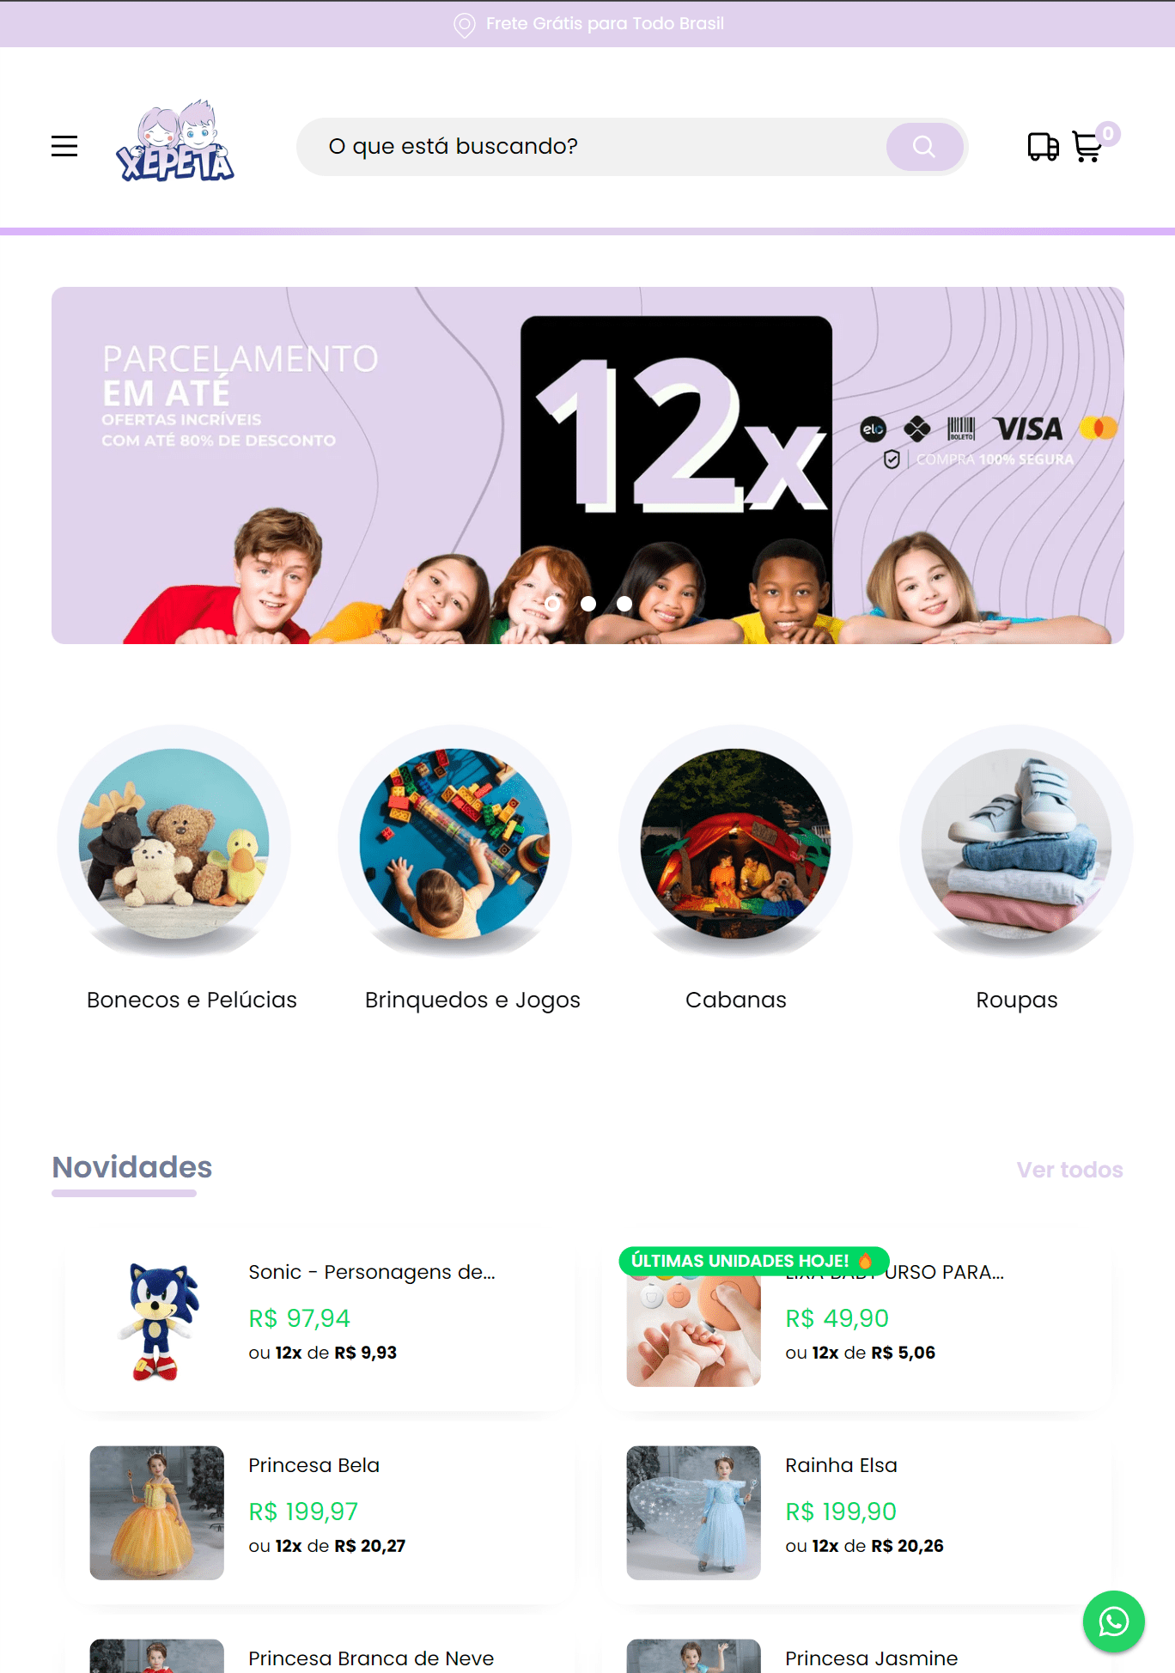This screenshot has height=1673, width=1175.
Task: Open the hamburger menu
Action: click(64, 146)
